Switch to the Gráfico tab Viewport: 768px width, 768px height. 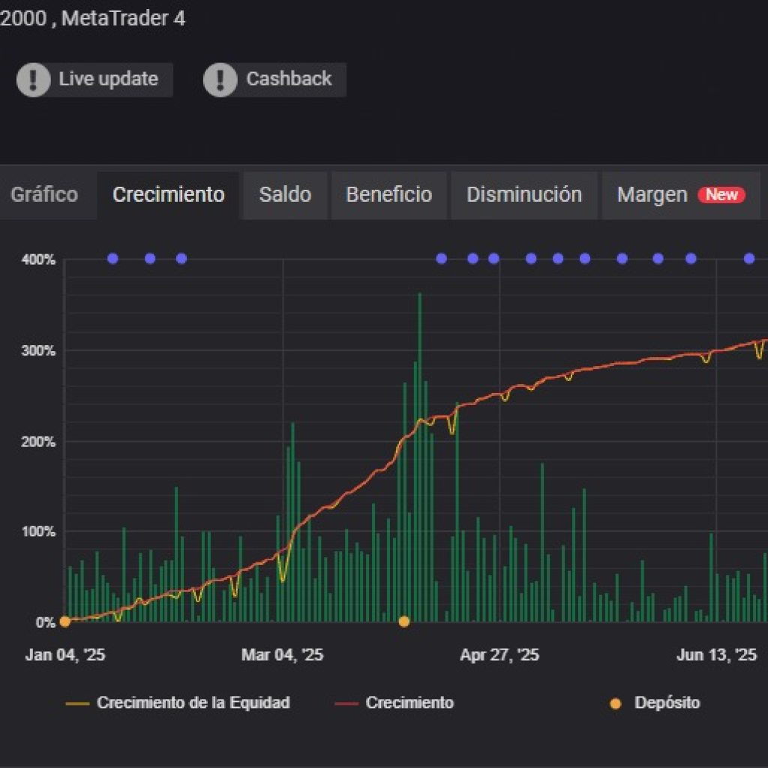44,195
